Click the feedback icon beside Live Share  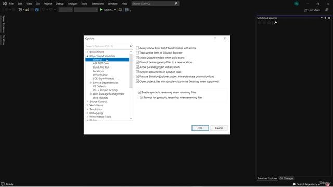[x=327, y=10]
